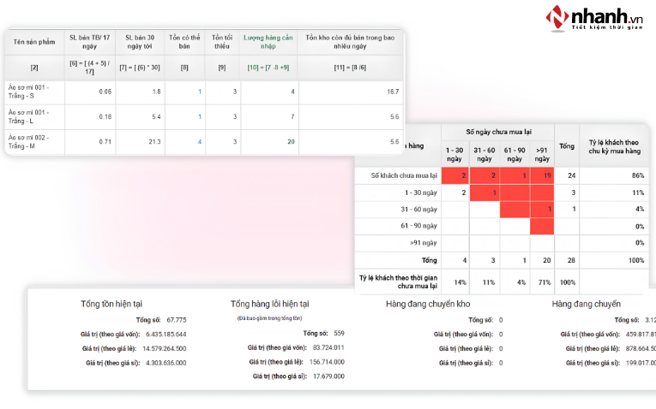The width and height of the screenshot is (656, 409).
Task: Select the 'SL bán 30 ngày tới' column header
Action: tap(140, 42)
